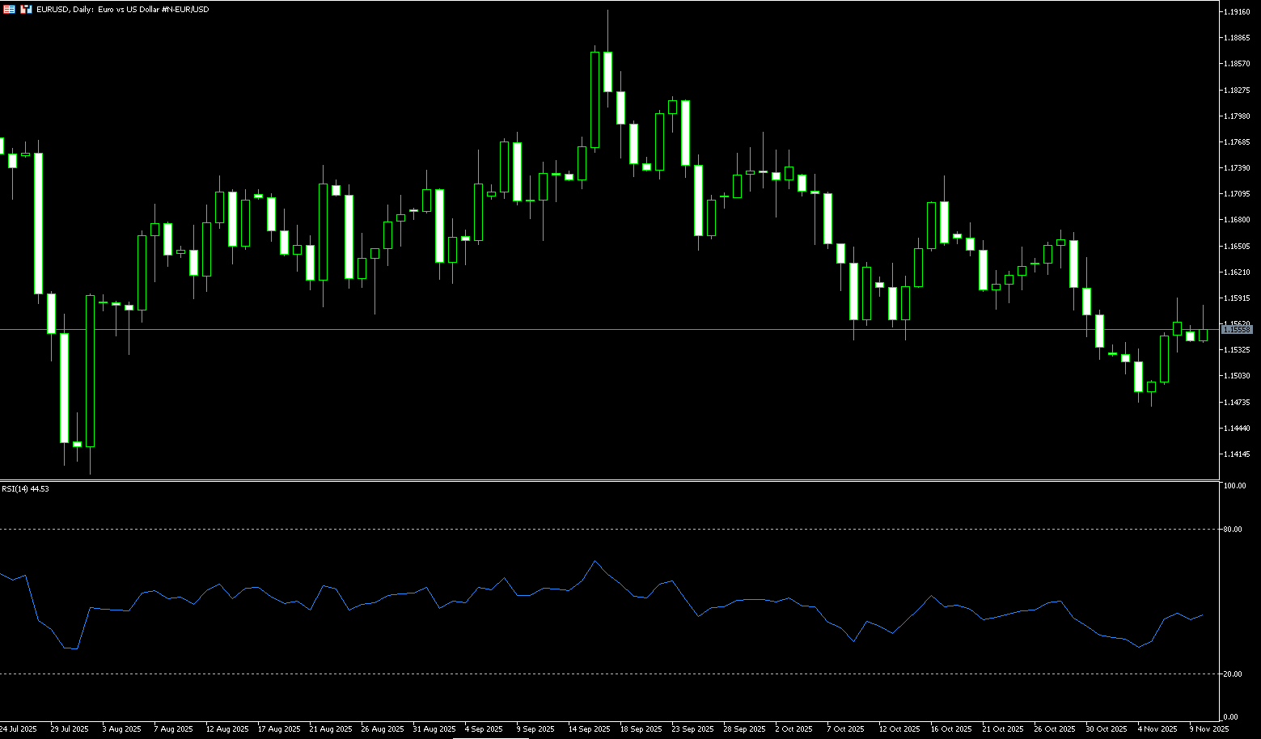This screenshot has width=1261, height=739.
Task: Select the RSI(14) 44.53 indicator label
Action: [x=25, y=489]
